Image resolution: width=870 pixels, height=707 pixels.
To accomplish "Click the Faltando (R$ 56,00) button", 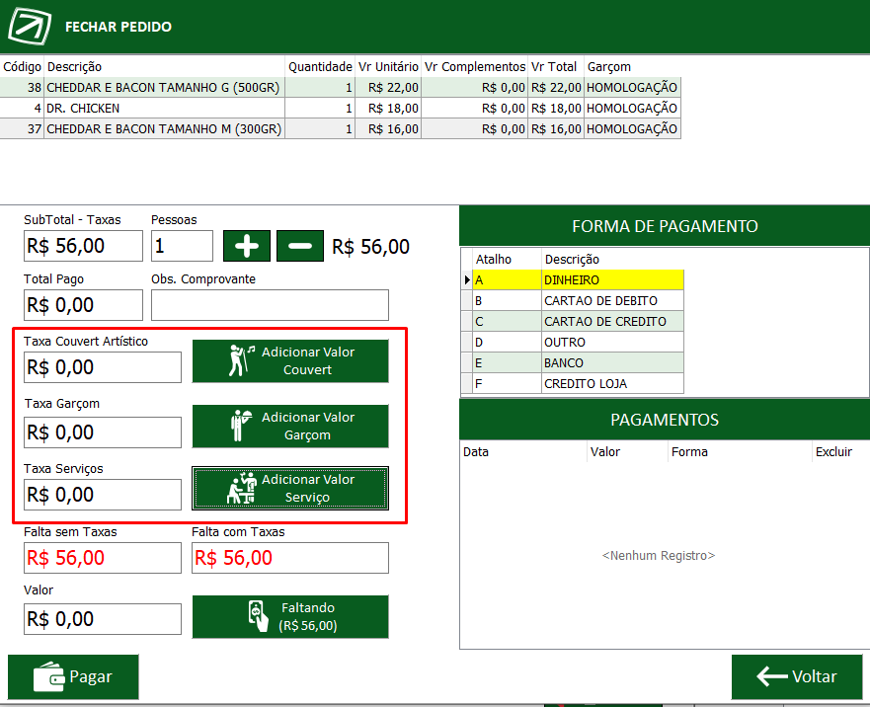I will (290, 616).
